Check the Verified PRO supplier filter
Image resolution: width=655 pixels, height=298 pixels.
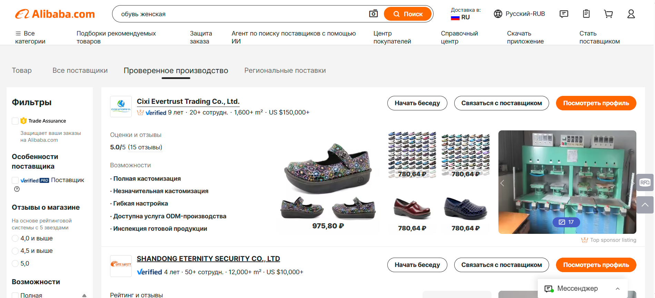click(15, 180)
